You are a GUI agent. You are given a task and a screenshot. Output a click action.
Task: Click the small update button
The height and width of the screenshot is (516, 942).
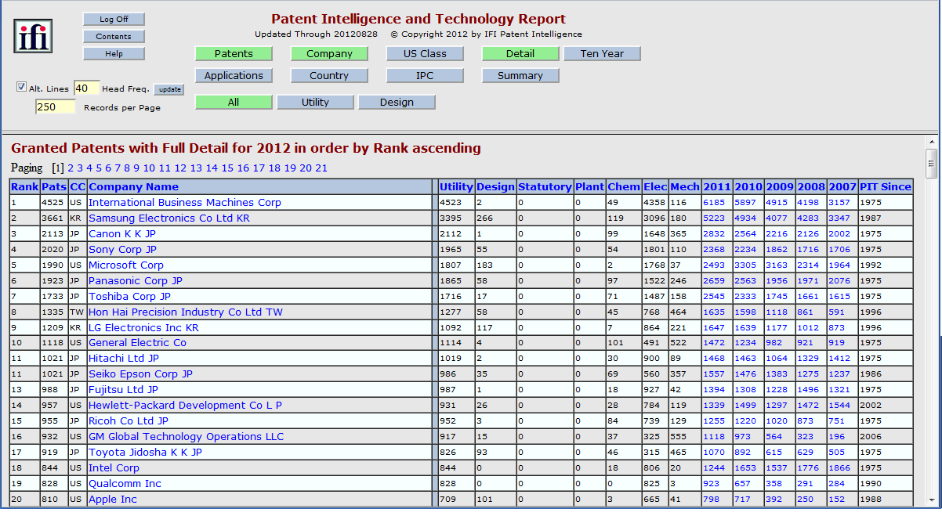click(169, 89)
